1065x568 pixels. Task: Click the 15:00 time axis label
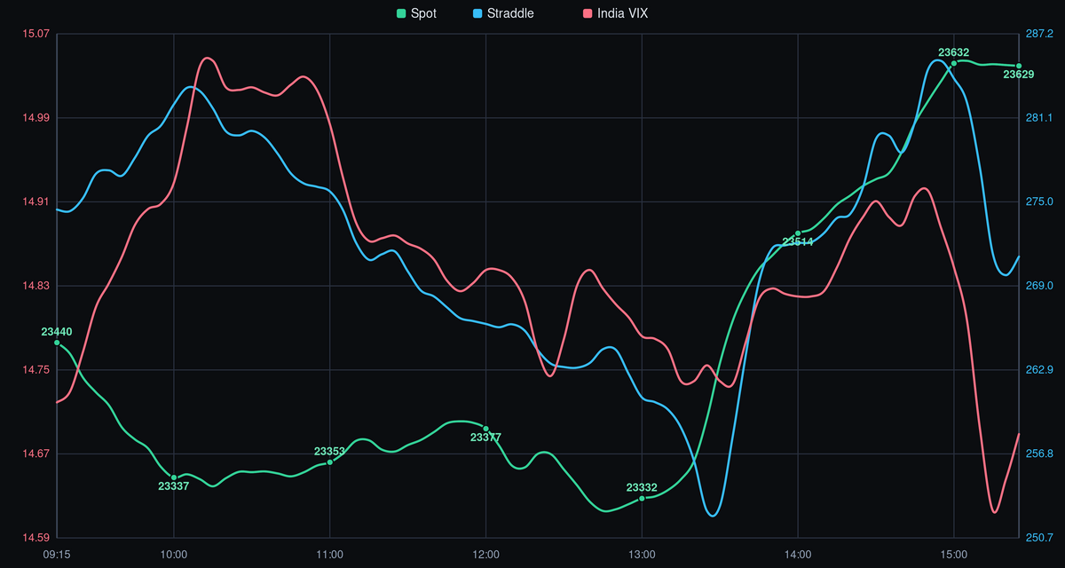coord(954,554)
